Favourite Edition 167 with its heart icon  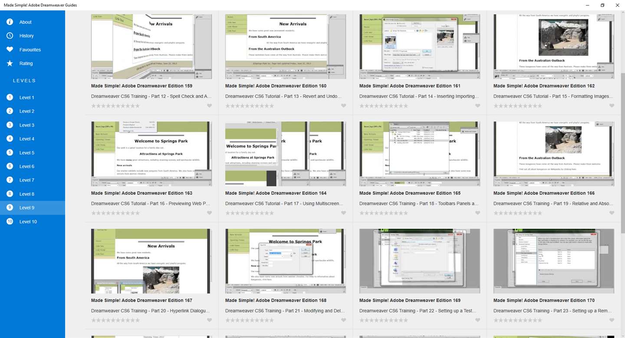(209, 320)
